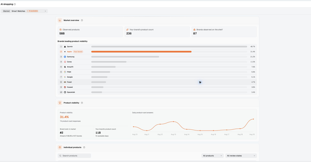Click the Market overview info icon
The image size is (311, 162).
click(x=82, y=20)
